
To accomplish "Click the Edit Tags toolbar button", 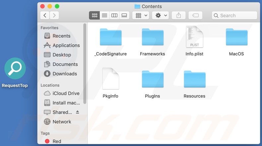I will 195,16.
